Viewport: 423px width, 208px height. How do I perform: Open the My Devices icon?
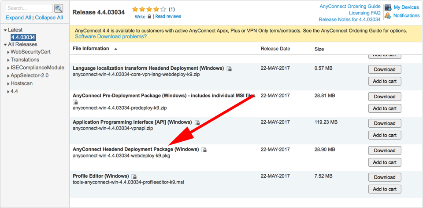pyautogui.click(x=388, y=7)
